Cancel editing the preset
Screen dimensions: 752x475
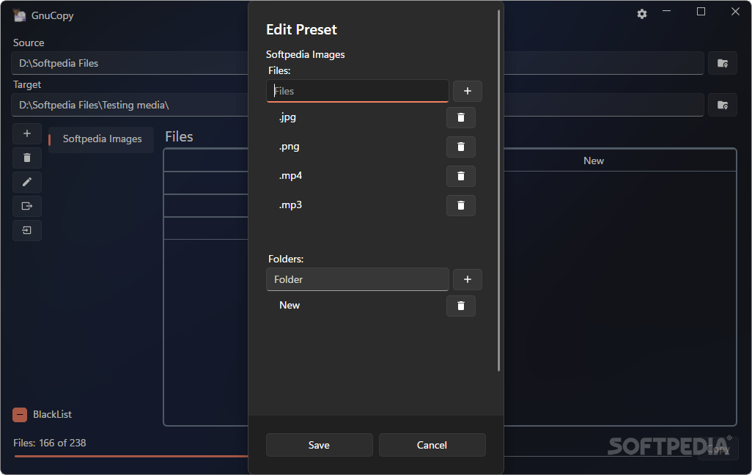[432, 445]
